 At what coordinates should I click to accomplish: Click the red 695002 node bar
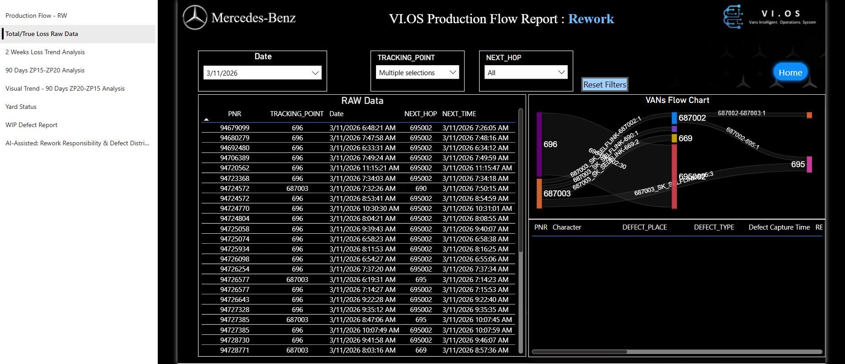click(x=674, y=176)
